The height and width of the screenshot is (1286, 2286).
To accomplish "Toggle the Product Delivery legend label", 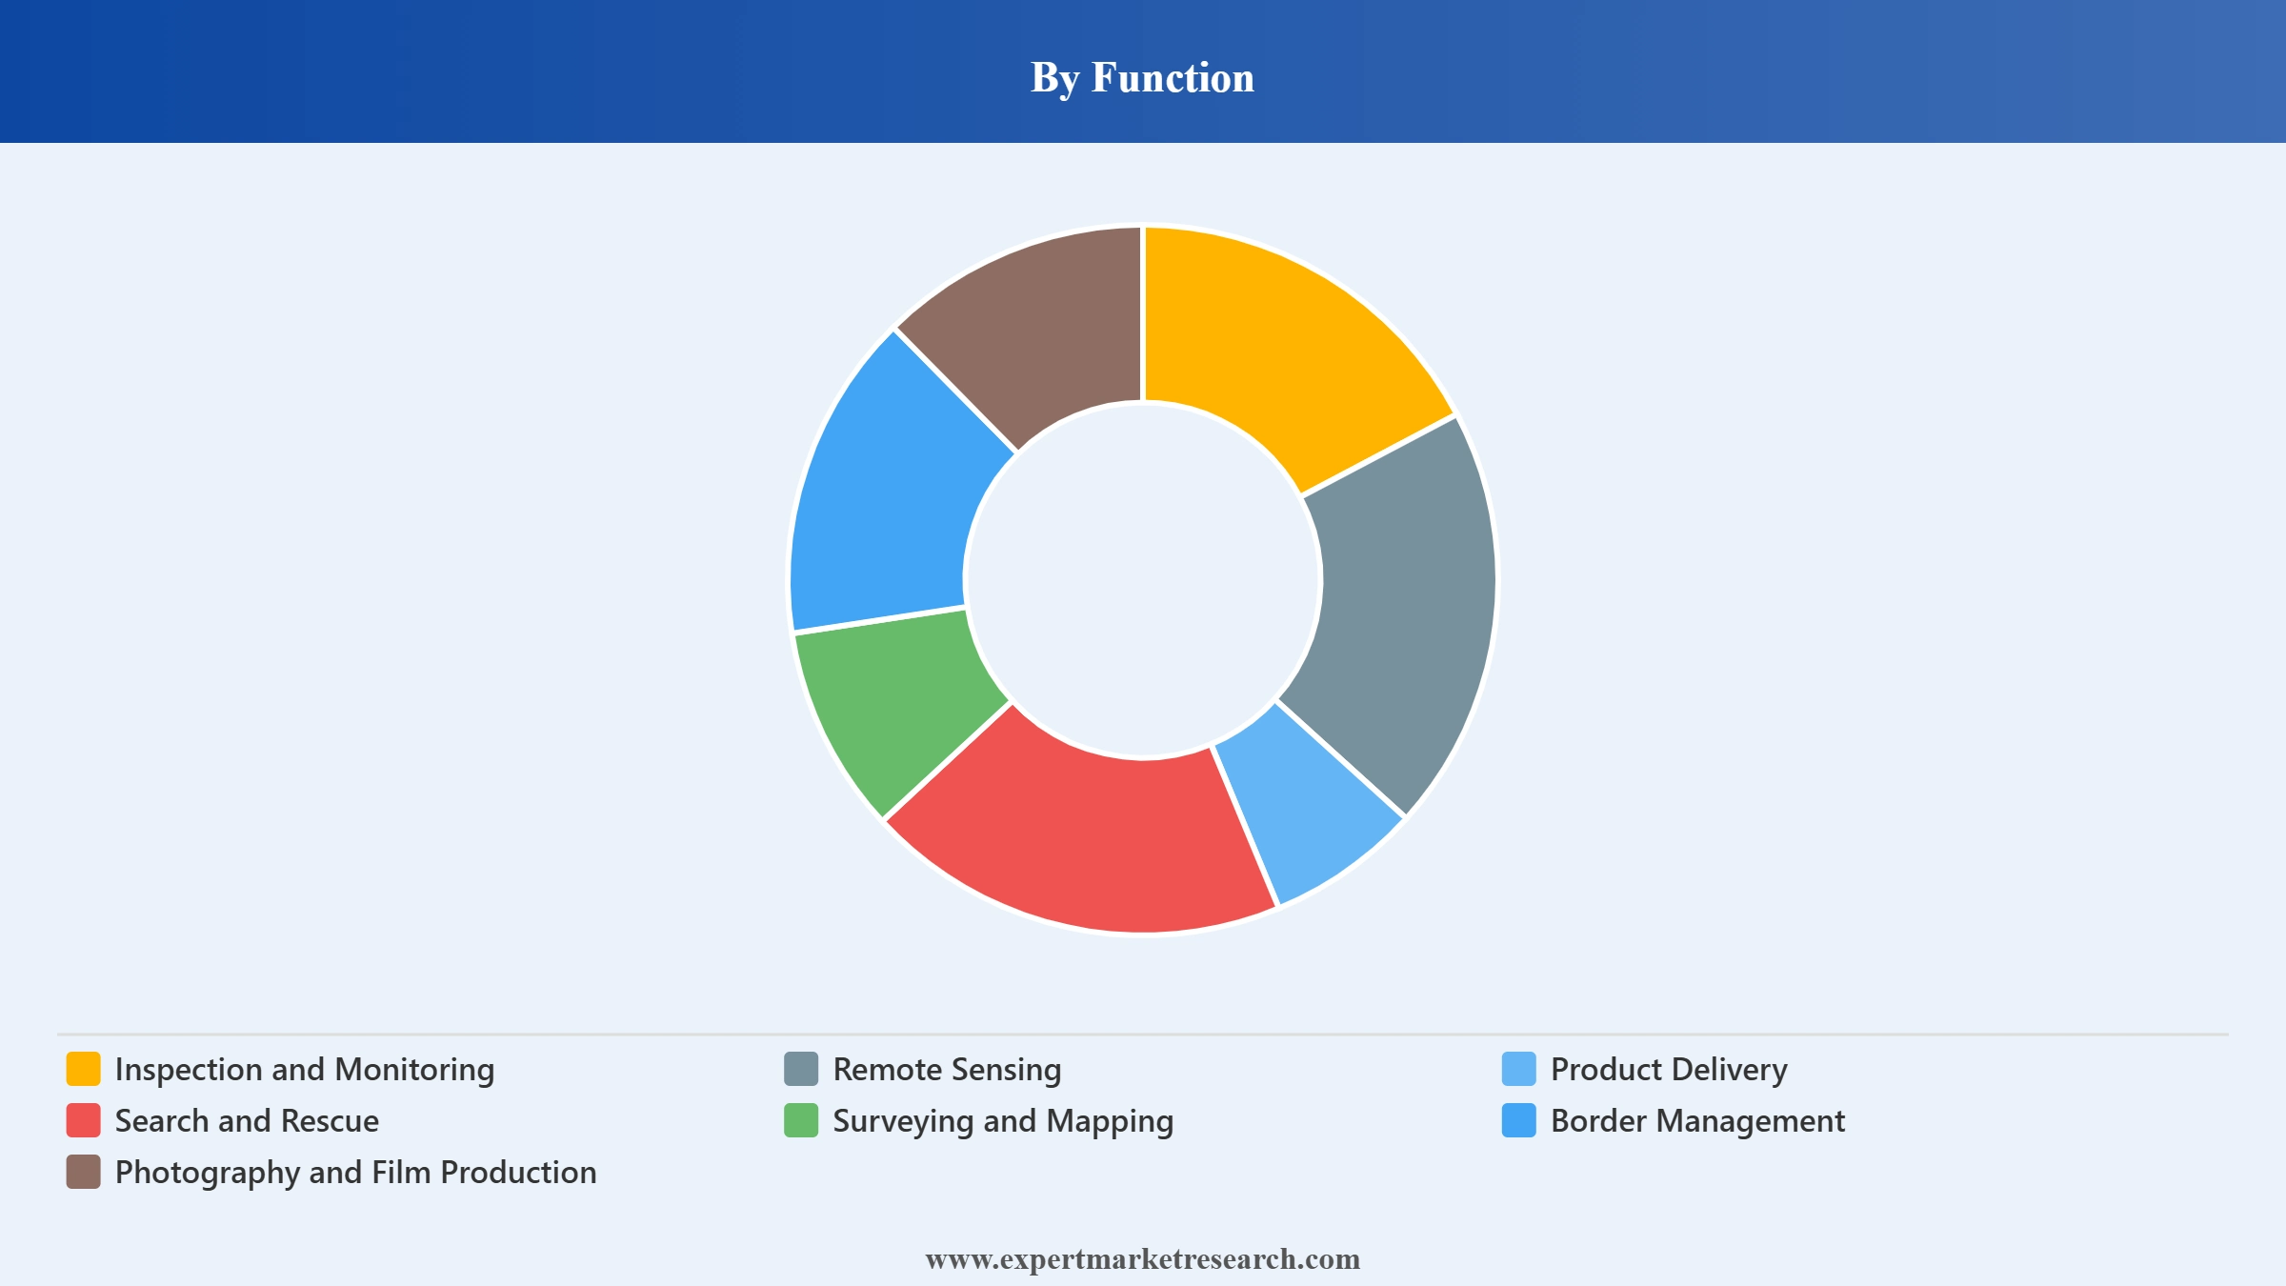I will pyautogui.click(x=1669, y=1070).
